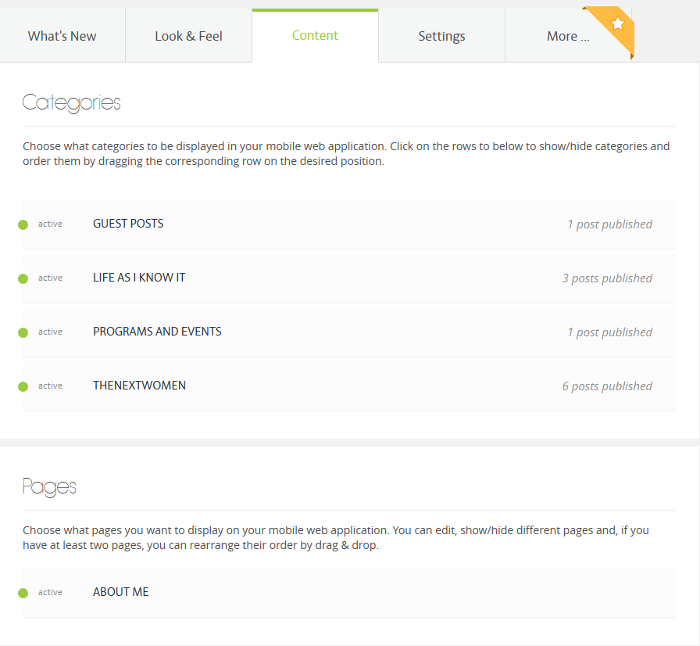Toggle ABOUT ME page status dot
This screenshot has height=646, width=700.
[x=23, y=593]
